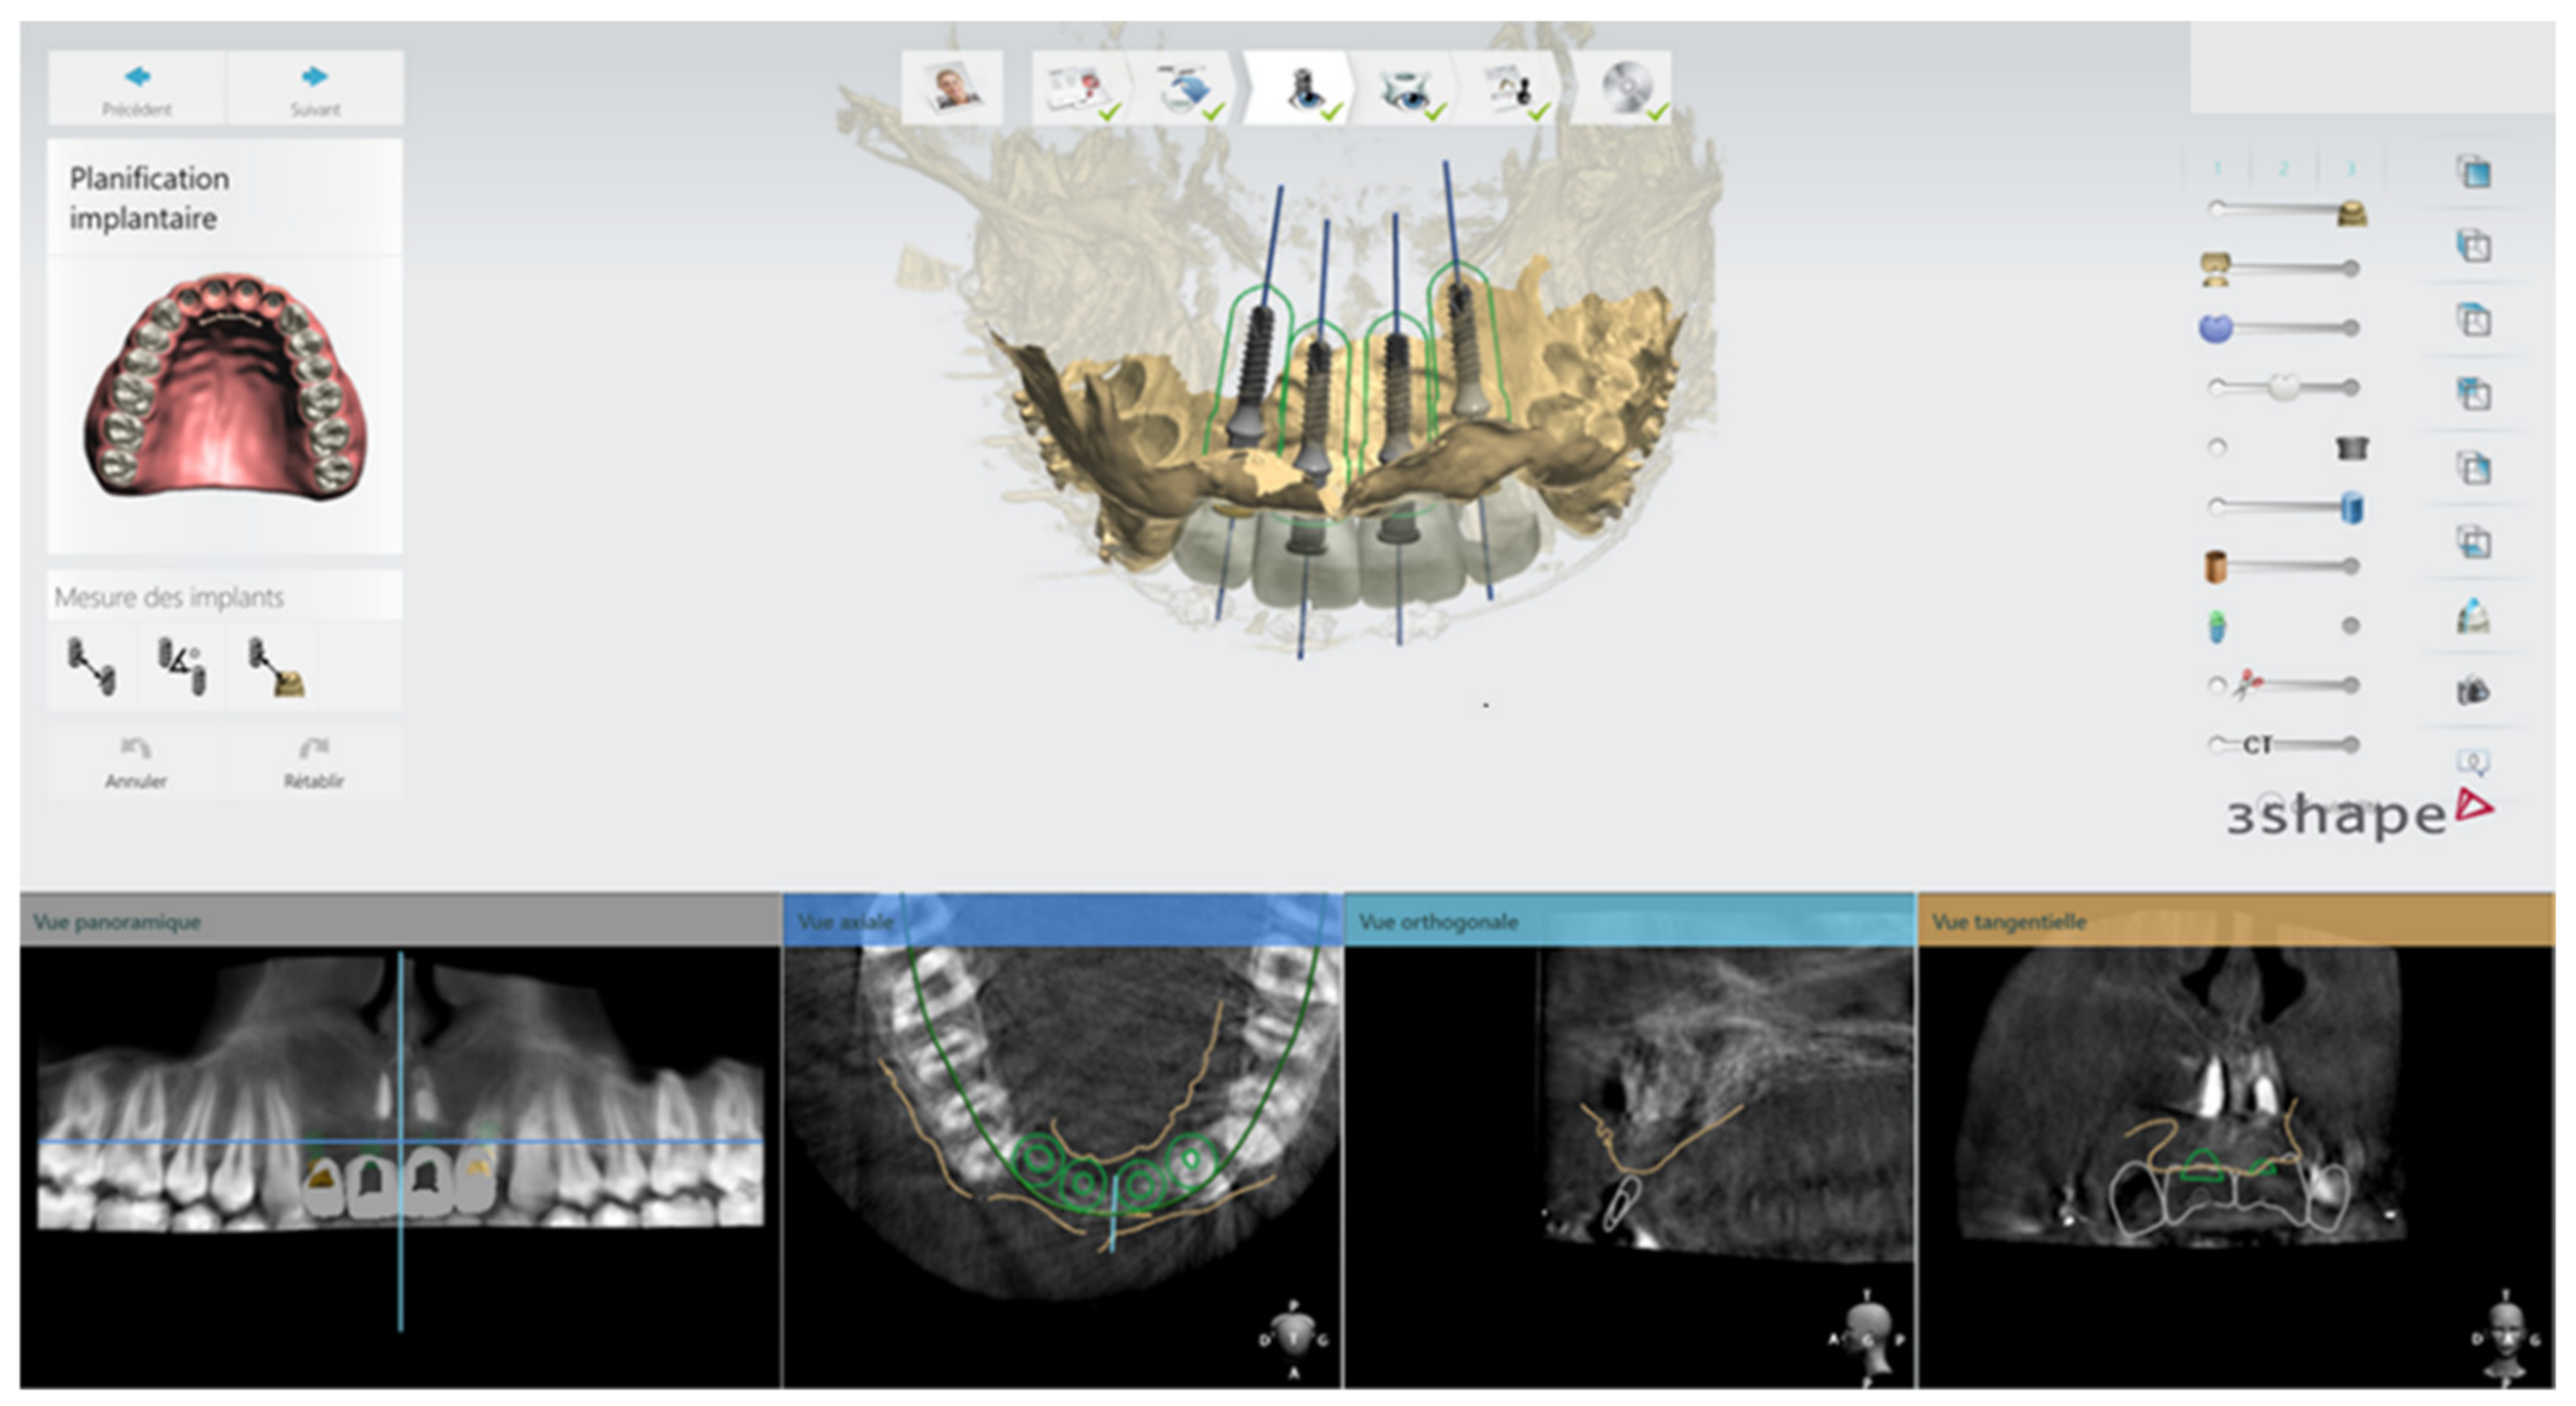Toggle the scissors clipping plane circle
Viewport: 2576px width, 1406px height.
pyautogui.click(x=2217, y=685)
